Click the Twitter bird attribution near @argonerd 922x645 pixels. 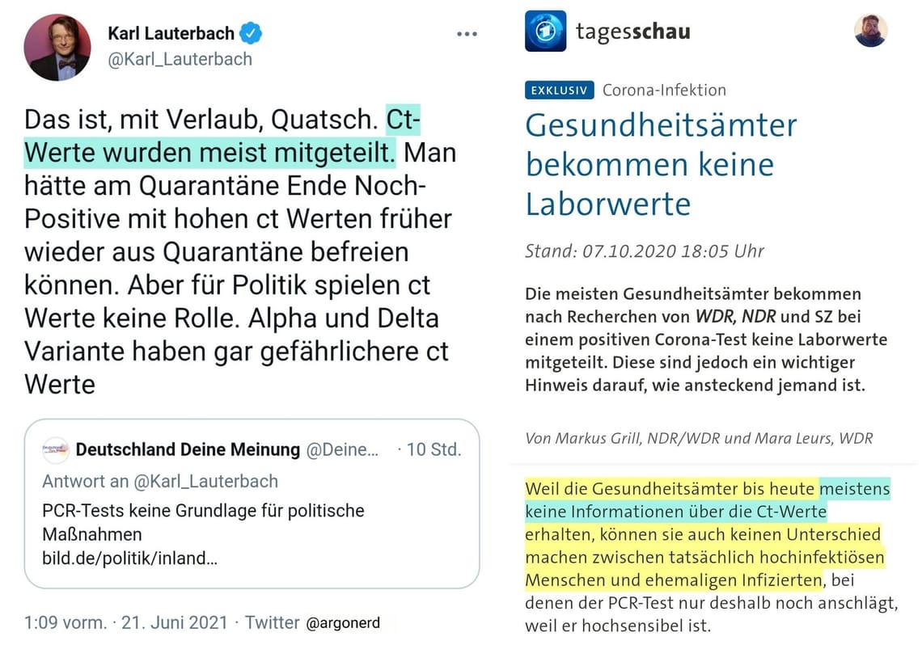(273, 622)
